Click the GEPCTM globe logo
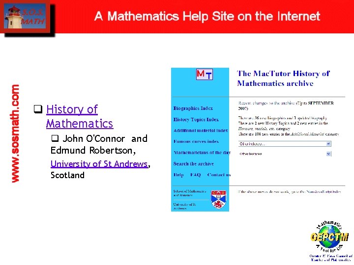Viewport: 354px width, 265px height. point(329,236)
